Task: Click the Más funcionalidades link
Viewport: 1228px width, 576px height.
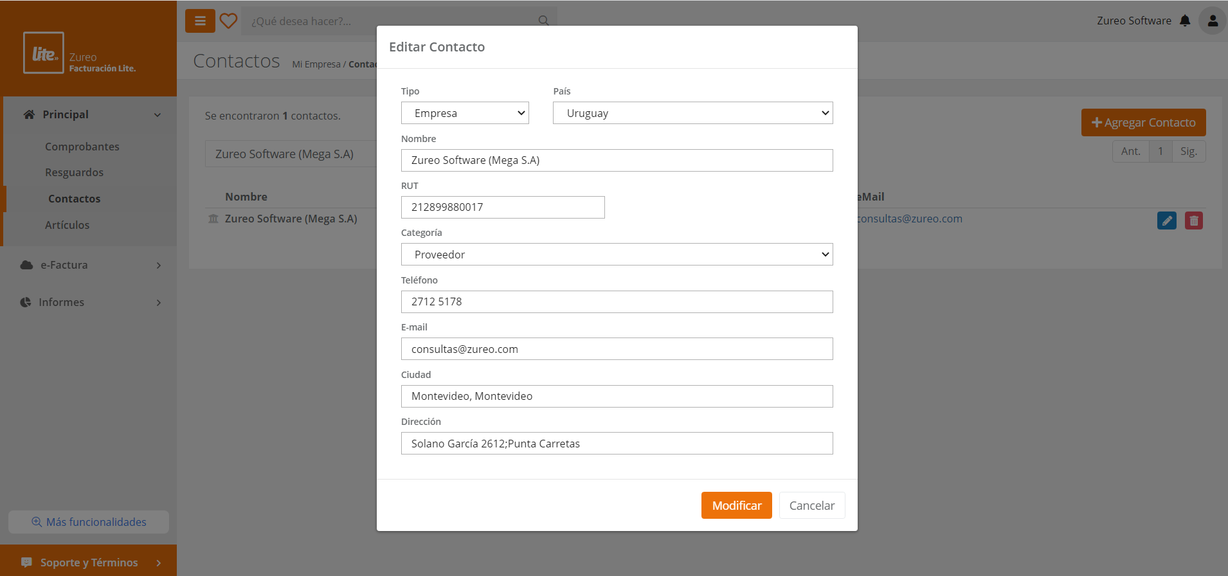Action: tap(89, 522)
